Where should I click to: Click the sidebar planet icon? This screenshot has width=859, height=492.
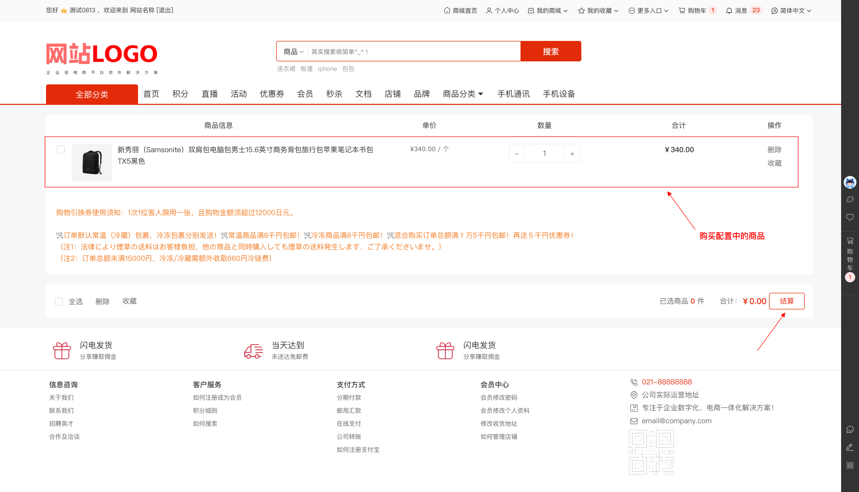[x=850, y=199]
